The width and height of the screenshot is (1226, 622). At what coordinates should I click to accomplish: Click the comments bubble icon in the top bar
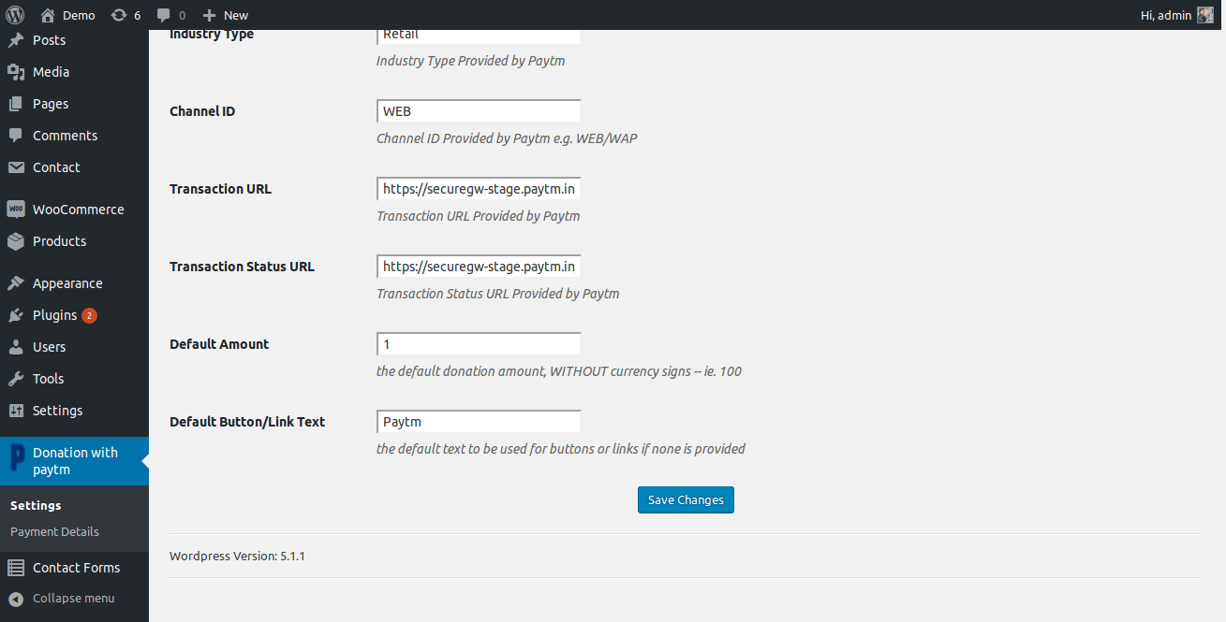(x=164, y=15)
